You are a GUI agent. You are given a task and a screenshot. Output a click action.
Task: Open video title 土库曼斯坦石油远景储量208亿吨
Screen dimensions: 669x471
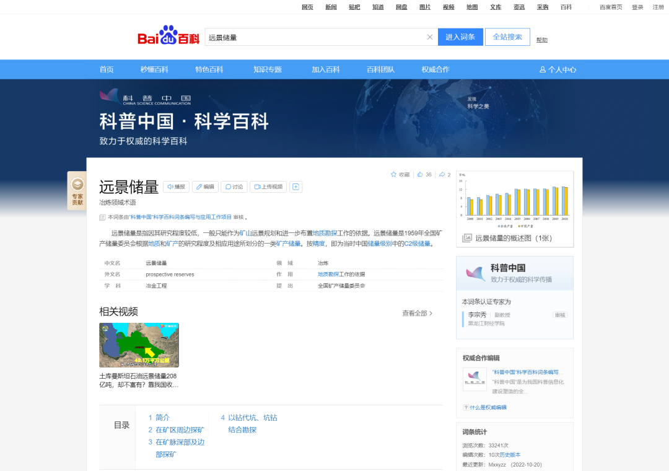(x=139, y=381)
